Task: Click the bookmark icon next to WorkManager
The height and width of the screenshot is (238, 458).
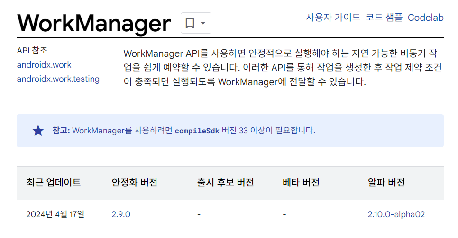Action: tap(190, 23)
